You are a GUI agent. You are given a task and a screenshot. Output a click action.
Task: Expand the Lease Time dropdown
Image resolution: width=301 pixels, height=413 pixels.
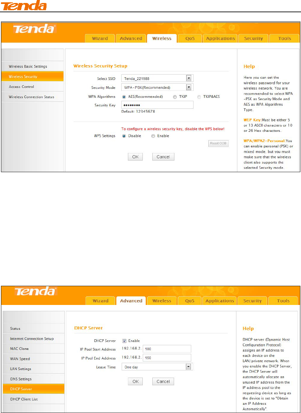(189, 367)
